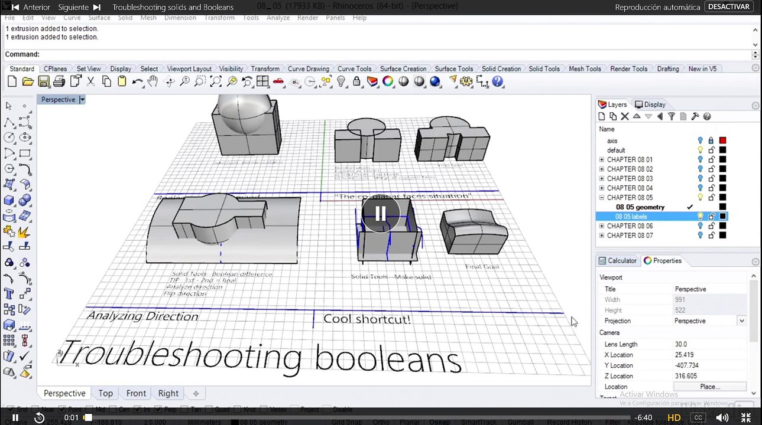Switch to the Top viewport tab
This screenshot has height=425, width=762.
coord(106,394)
